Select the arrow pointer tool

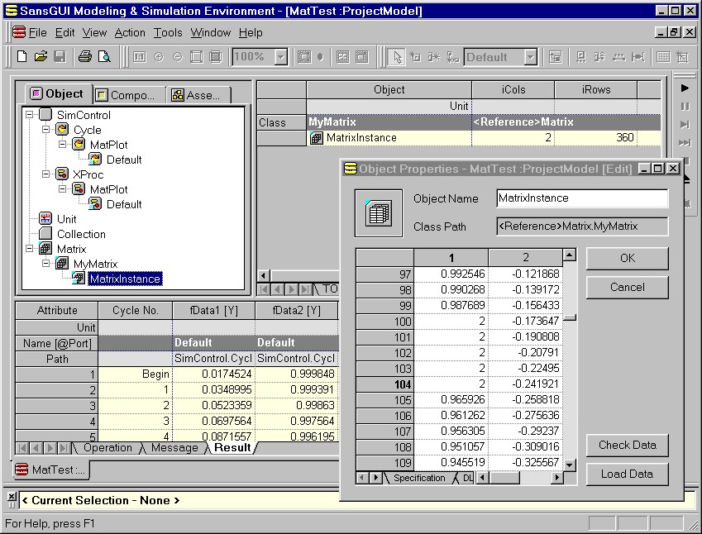coord(397,57)
